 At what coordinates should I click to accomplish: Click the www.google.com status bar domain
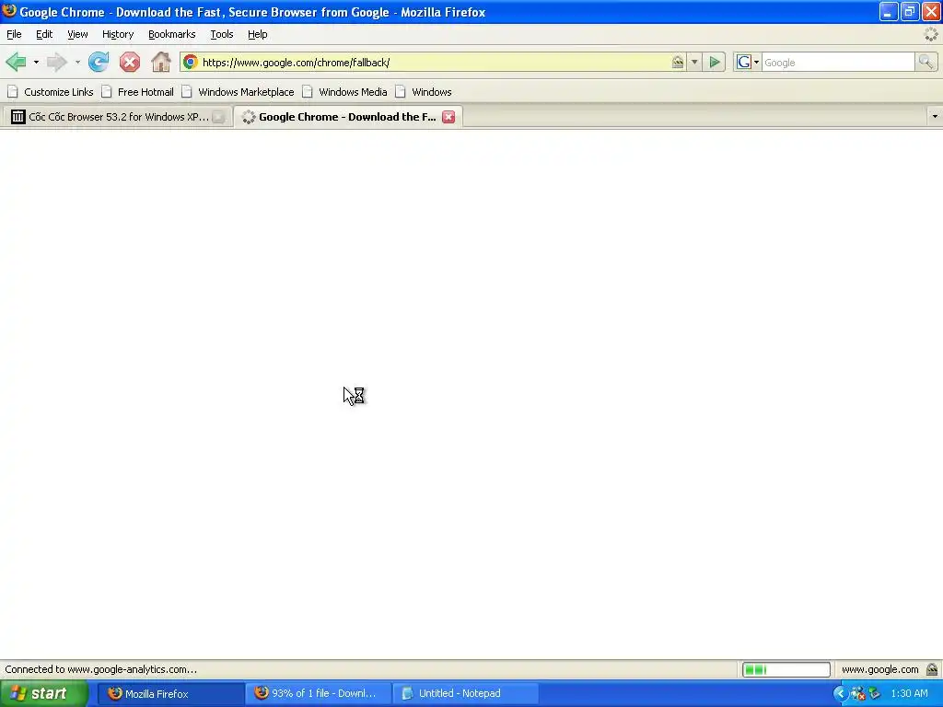(879, 669)
